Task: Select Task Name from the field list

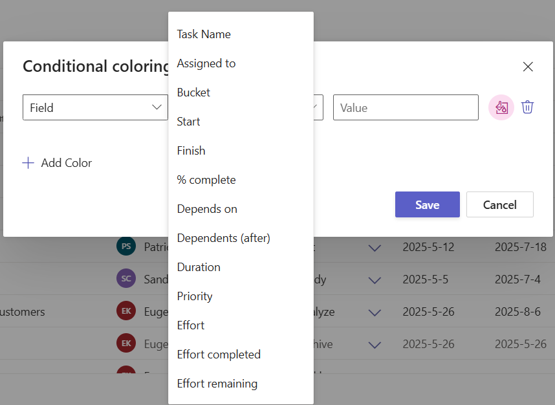Action: pyautogui.click(x=203, y=34)
